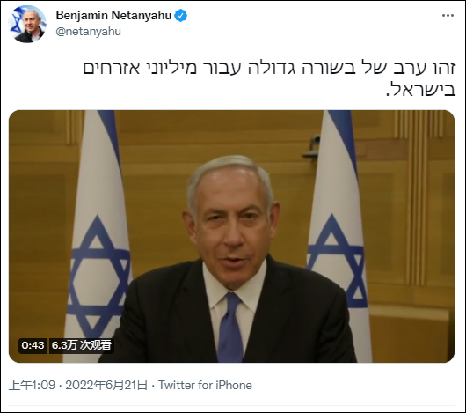Open the 上午1:09 timestamp link
This screenshot has width=466, height=413.
[33, 385]
